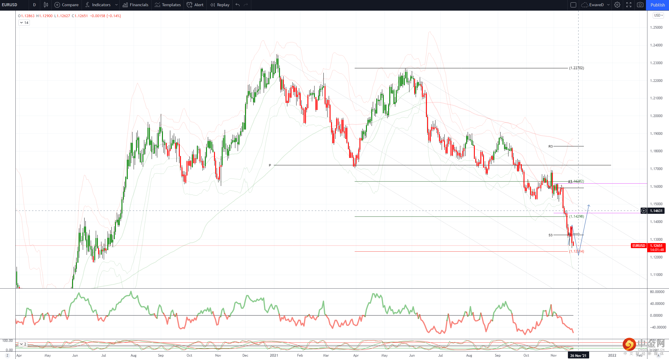Start bar Replay mode
The image size is (669, 359).
click(220, 5)
